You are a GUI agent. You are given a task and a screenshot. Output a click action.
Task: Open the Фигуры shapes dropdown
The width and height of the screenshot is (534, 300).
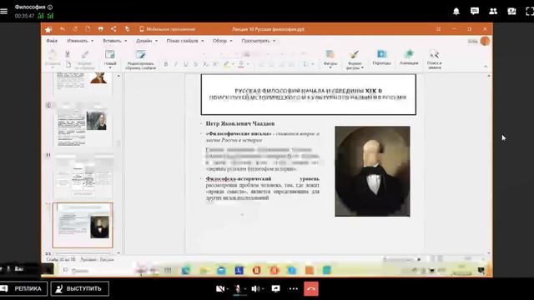(x=330, y=59)
